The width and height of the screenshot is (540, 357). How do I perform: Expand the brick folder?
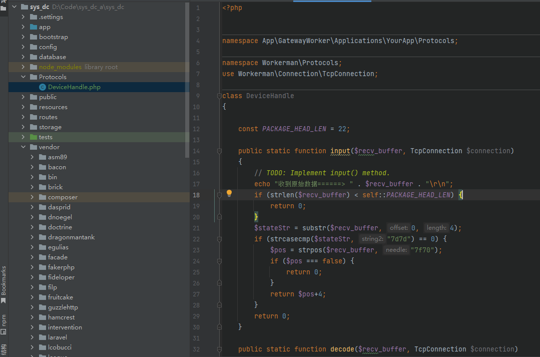click(x=32, y=187)
